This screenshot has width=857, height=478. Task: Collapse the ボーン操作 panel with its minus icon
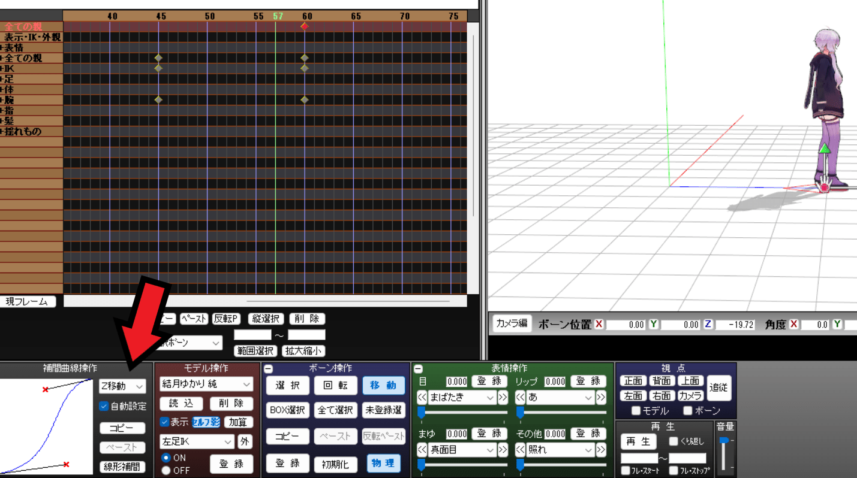click(x=268, y=369)
